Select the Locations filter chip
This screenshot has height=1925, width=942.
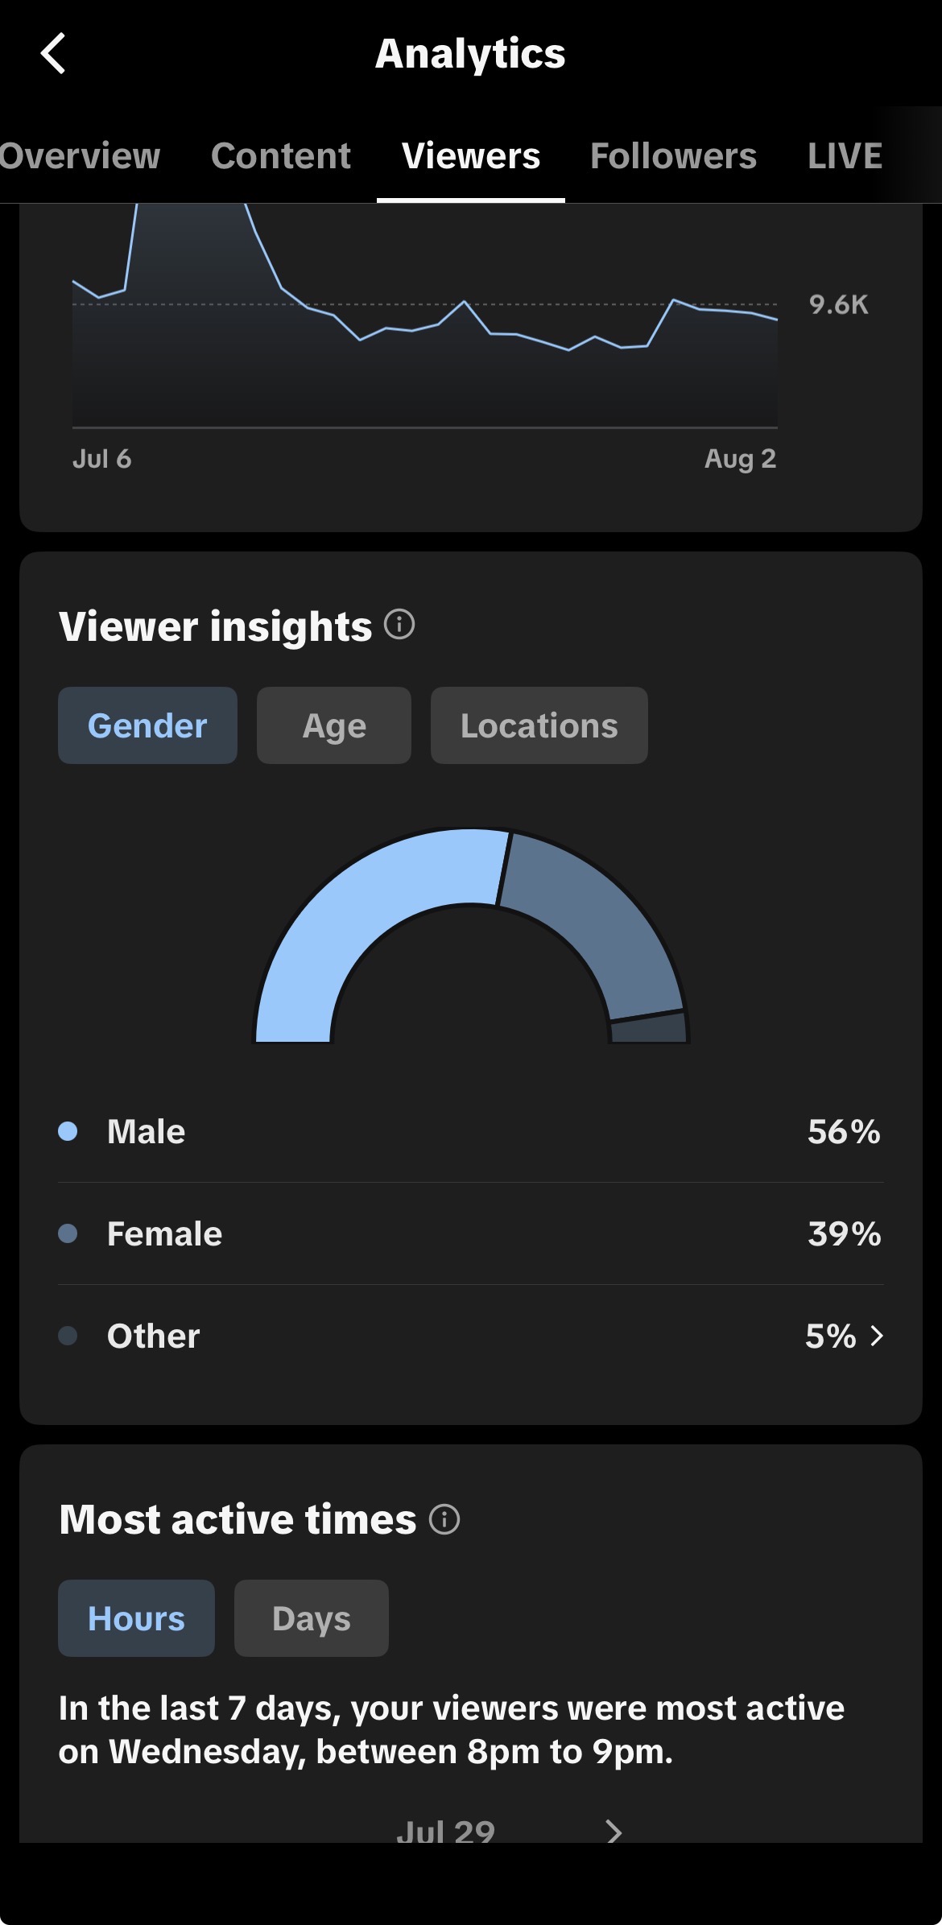539,725
